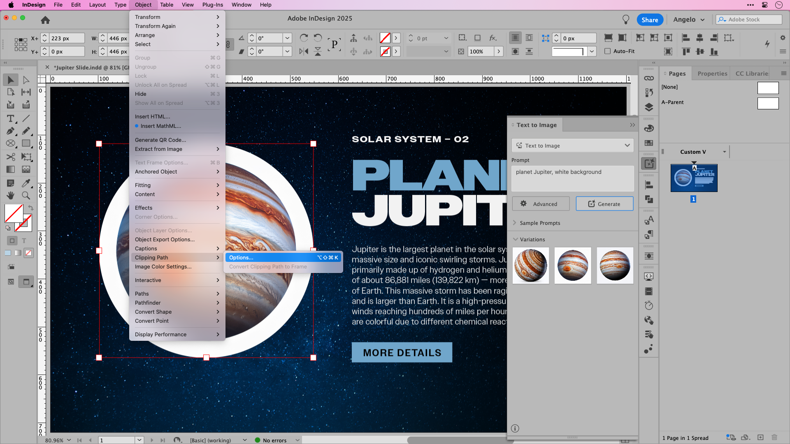Select the Hand tool
The height and width of the screenshot is (444, 790).
pos(11,195)
